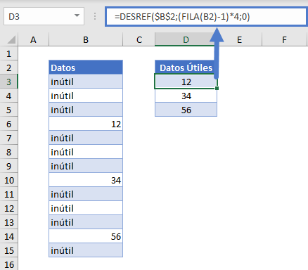Click the 'Datos' header cell
The image size is (308, 270).
point(86,67)
